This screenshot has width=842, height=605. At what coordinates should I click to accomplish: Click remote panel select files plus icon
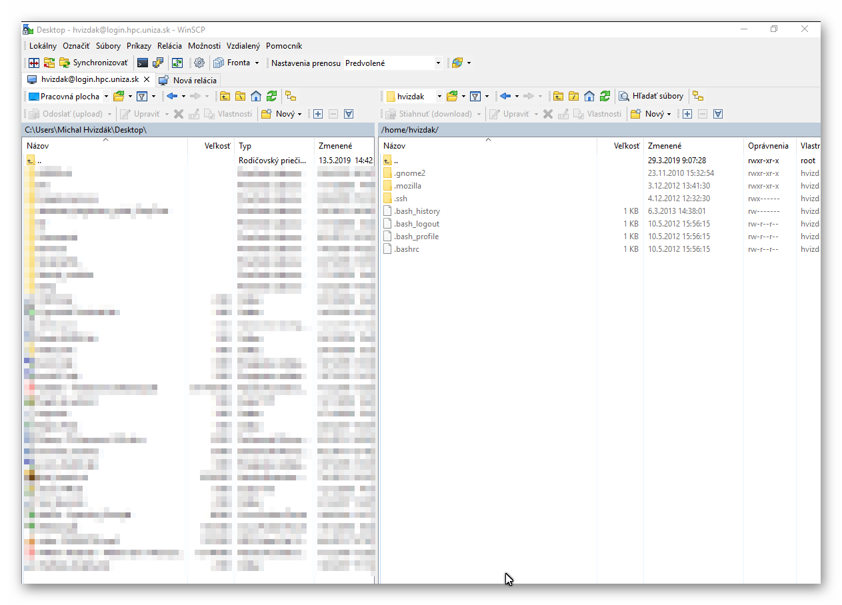click(x=687, y=114)
